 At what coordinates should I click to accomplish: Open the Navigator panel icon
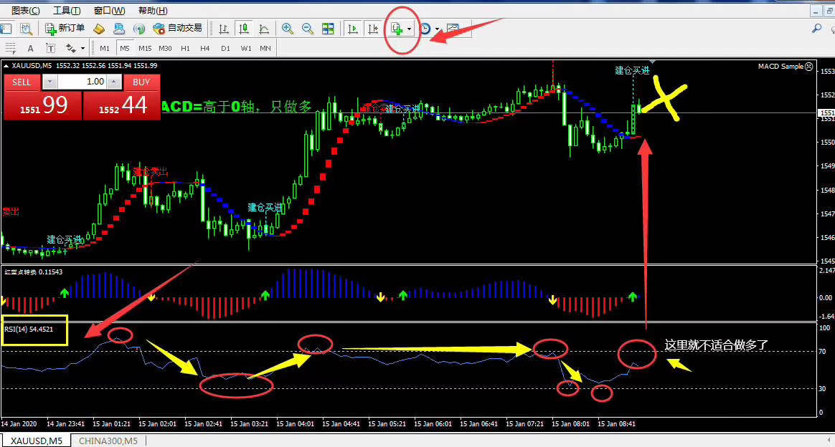[6, 29]
